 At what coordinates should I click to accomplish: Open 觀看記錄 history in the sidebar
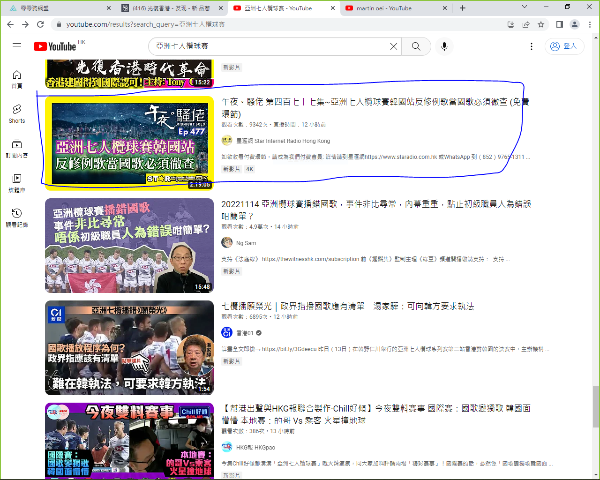tap(17, 218)
